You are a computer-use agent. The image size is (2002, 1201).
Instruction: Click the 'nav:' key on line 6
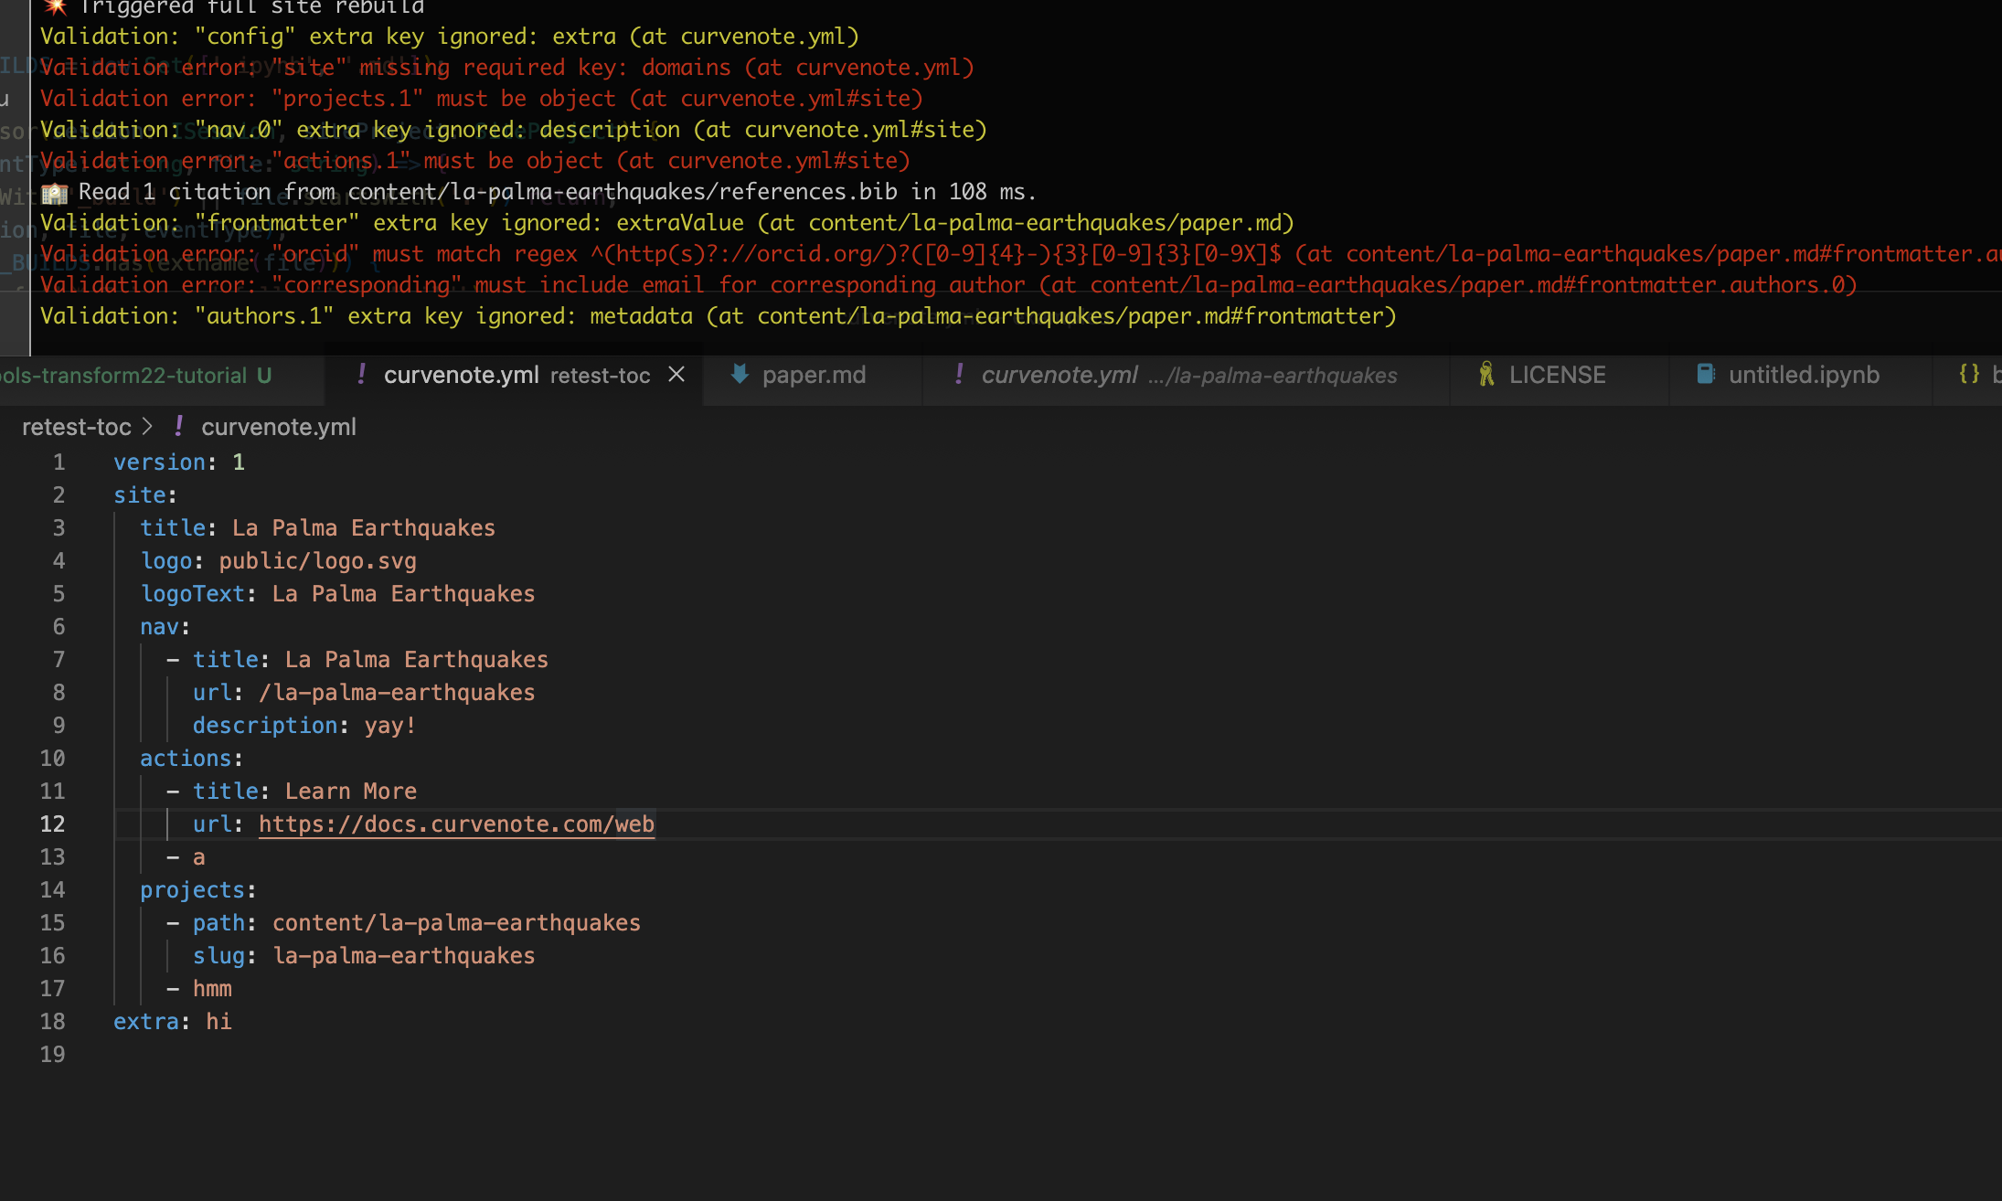coord(165,627)
